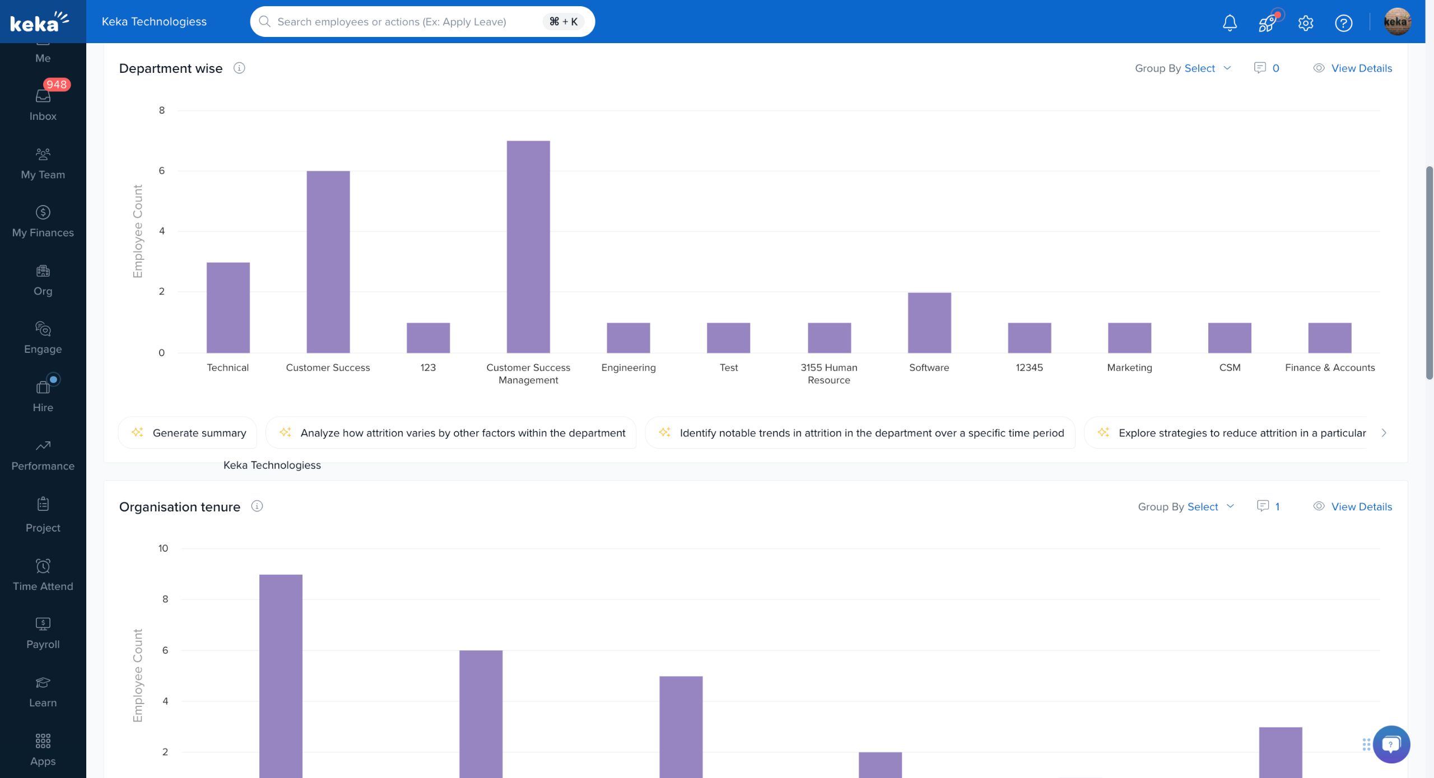Click Analyze how attrition varies suggestion

tap(451, 432)
